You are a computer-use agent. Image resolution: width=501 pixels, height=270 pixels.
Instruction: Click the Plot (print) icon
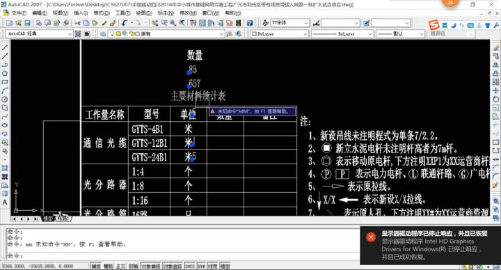click(x=39, y=23)
